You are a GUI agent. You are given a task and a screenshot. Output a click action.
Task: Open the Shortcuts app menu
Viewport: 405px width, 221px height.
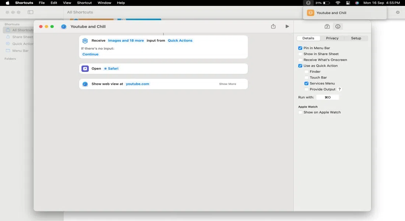pos(24,3)
